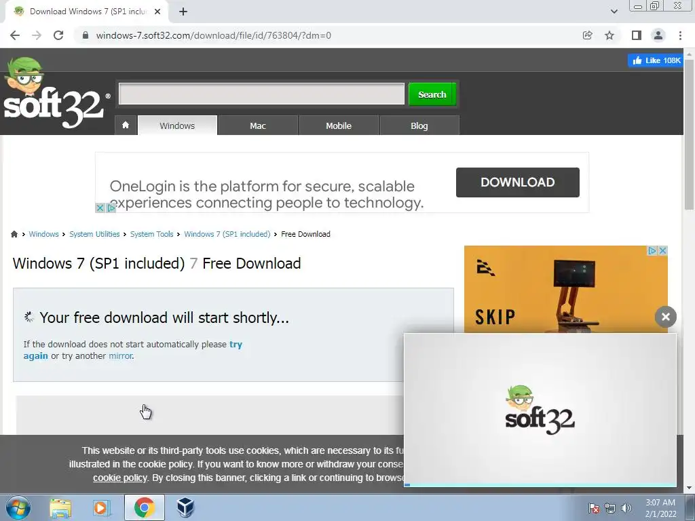This screenshot has height=521, width=695.
Task: Click the soft32 video player
Action: [540, 408]
